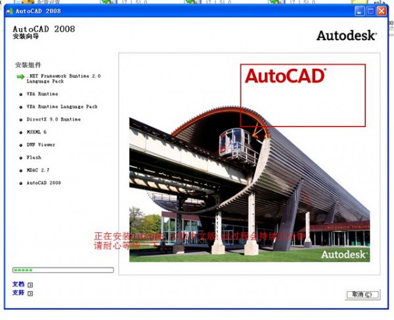Select the MDAC 2.7 component item

(x=38, y=170)
